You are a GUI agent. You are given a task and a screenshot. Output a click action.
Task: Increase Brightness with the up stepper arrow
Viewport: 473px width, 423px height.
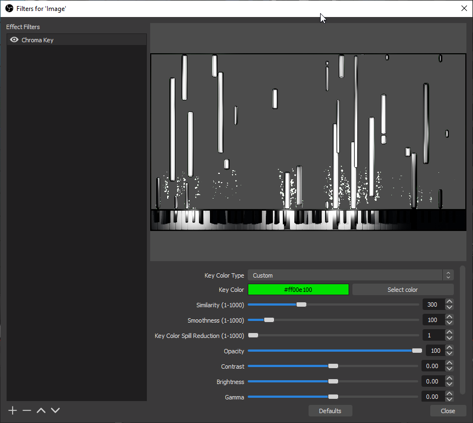point(449,379)
